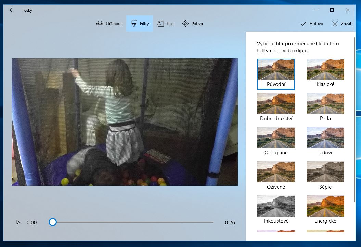
Task: Open the Text tab label
Action: 170,24
